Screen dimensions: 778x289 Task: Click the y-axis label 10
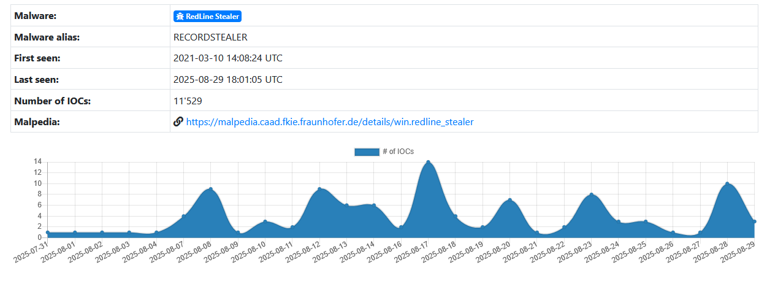click(37, 183)
